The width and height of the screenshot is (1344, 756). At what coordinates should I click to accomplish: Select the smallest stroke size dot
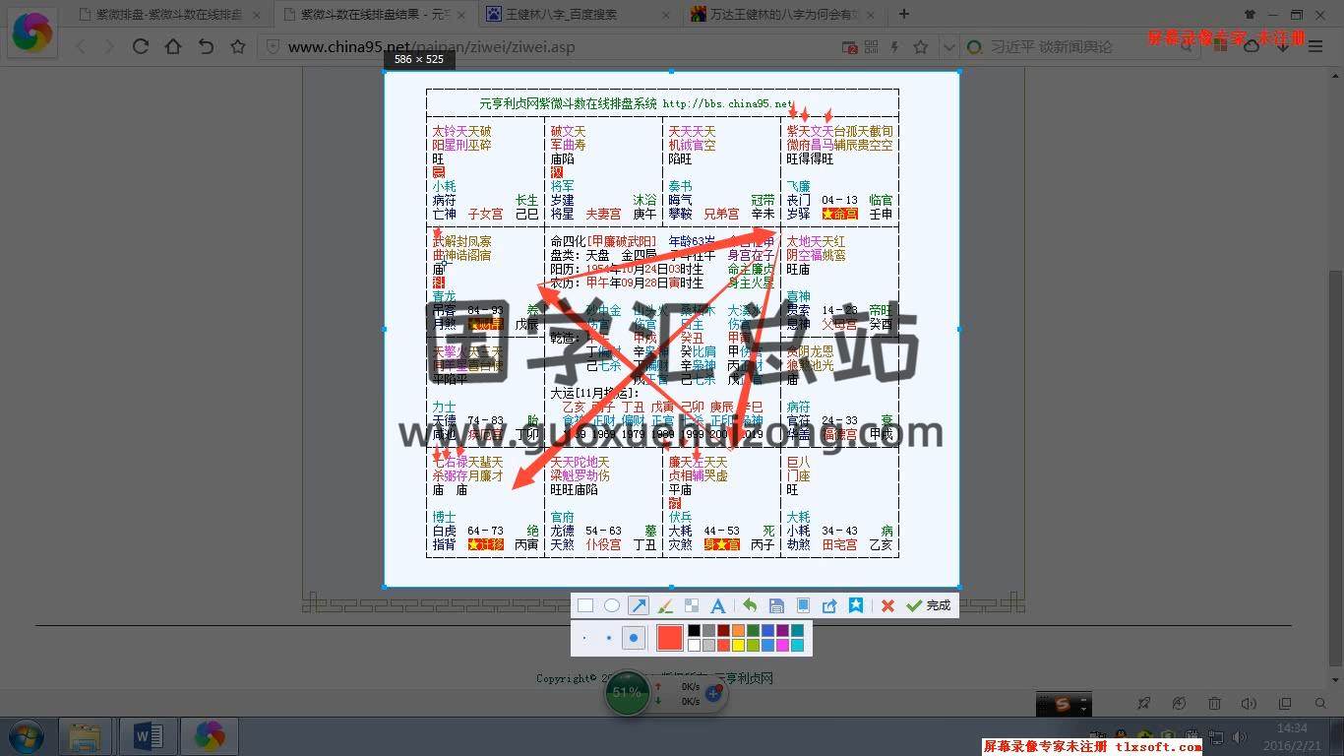click(x=584, y=638)
